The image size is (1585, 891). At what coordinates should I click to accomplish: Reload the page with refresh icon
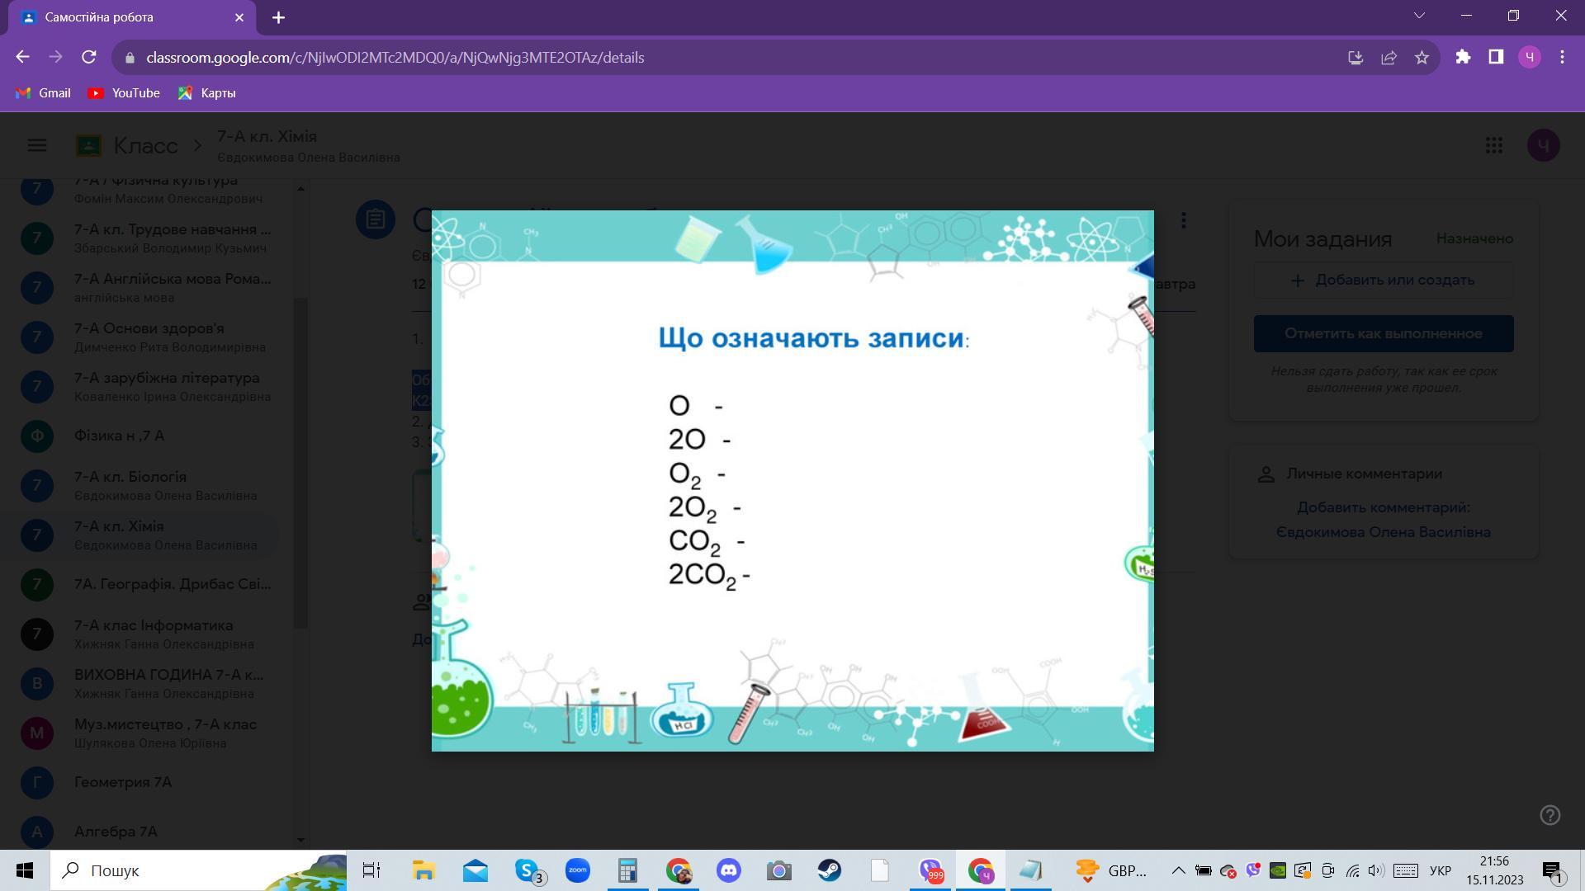click(x=89, y=57)
